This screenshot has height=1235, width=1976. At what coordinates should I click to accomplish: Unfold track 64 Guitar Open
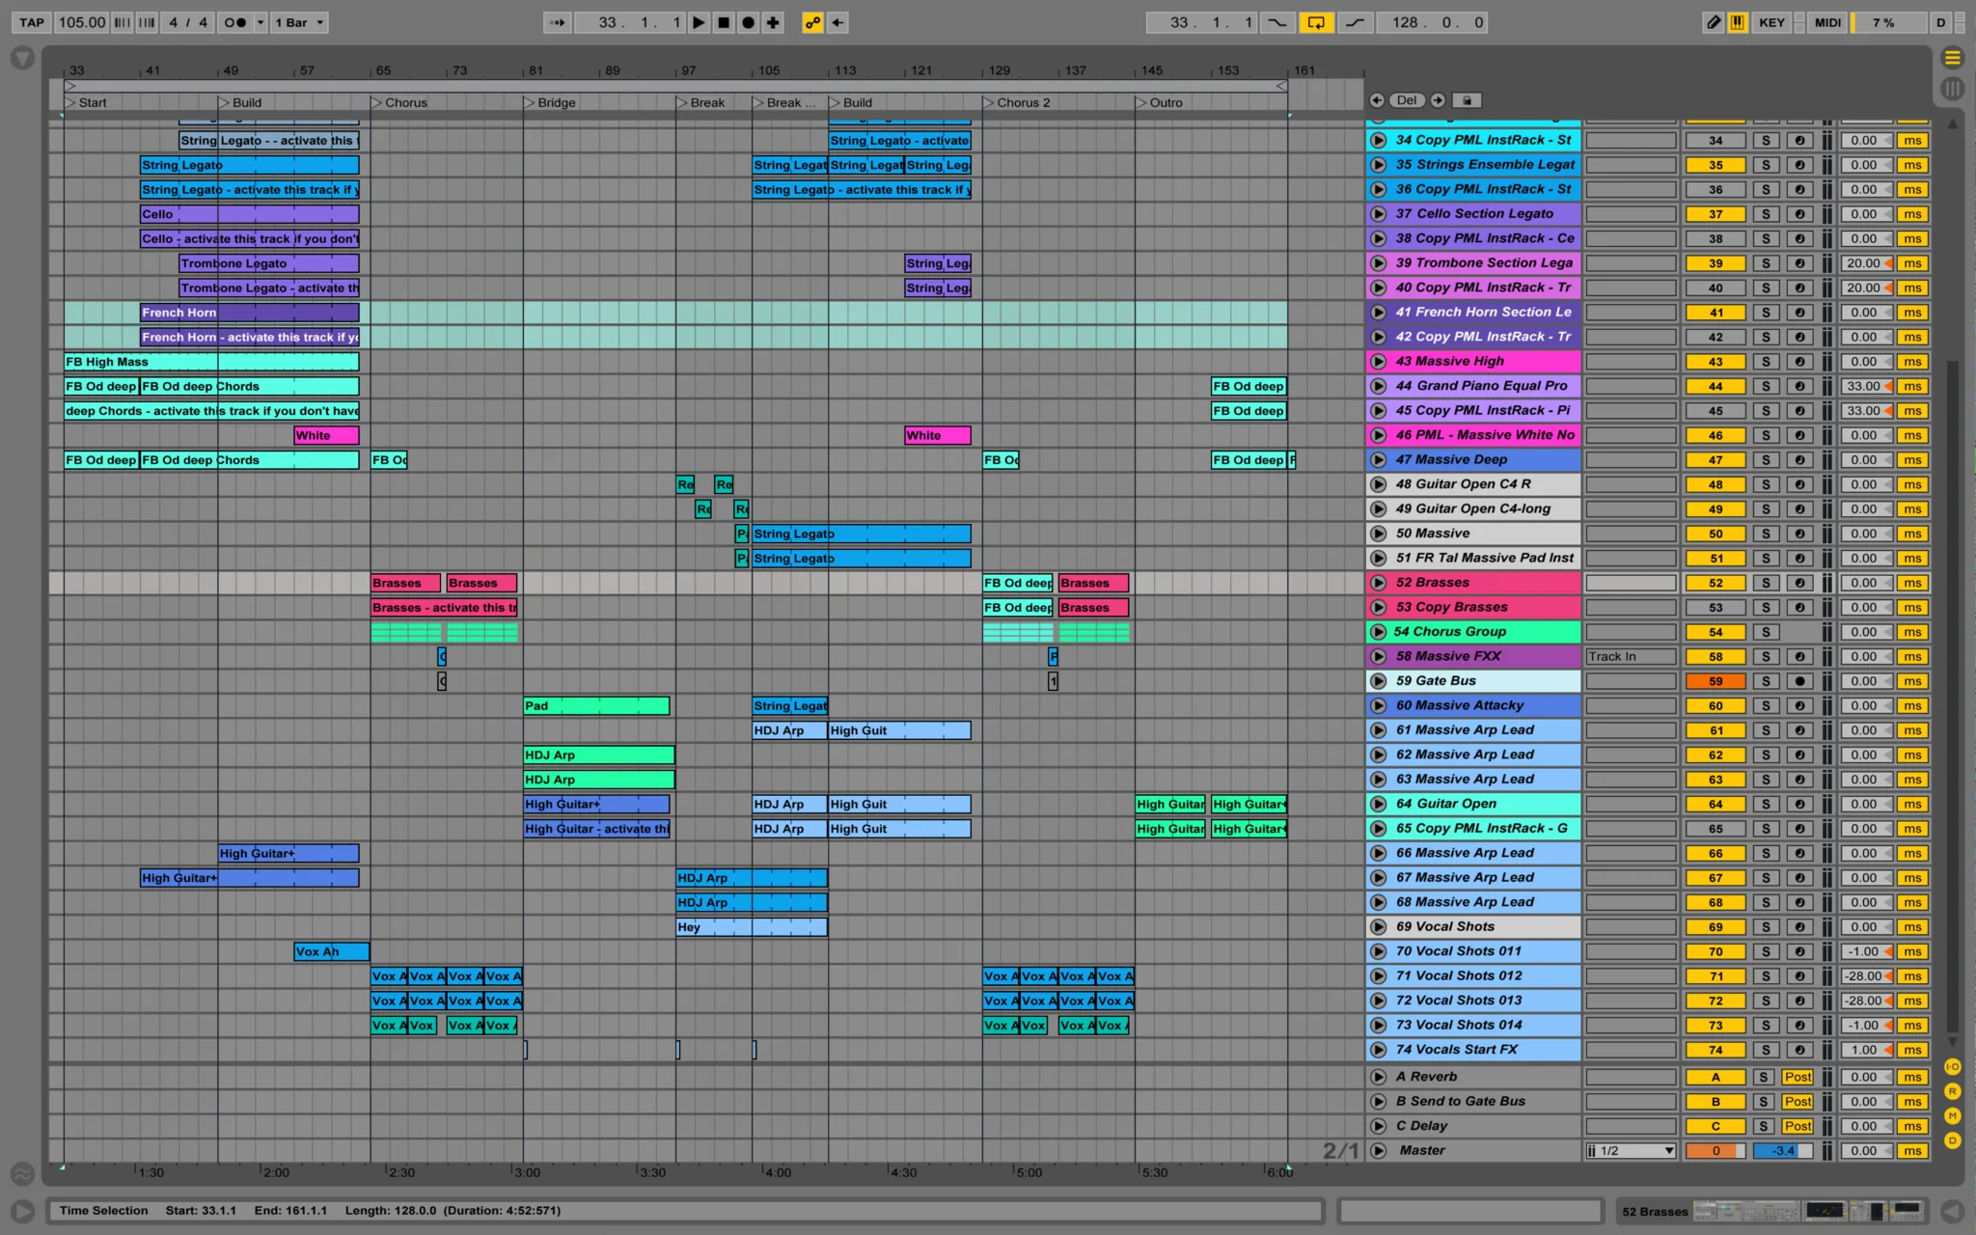click(x=1379, y=804)
